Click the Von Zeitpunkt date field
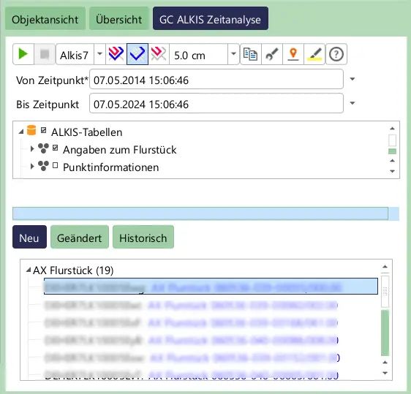This screenshot has width=411, height=394. [216, 79]
